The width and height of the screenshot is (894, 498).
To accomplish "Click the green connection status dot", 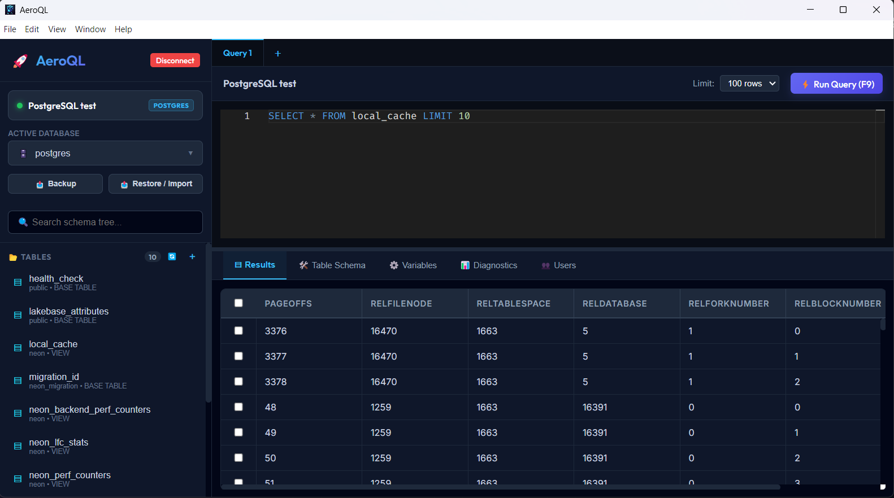I will 20,106.
